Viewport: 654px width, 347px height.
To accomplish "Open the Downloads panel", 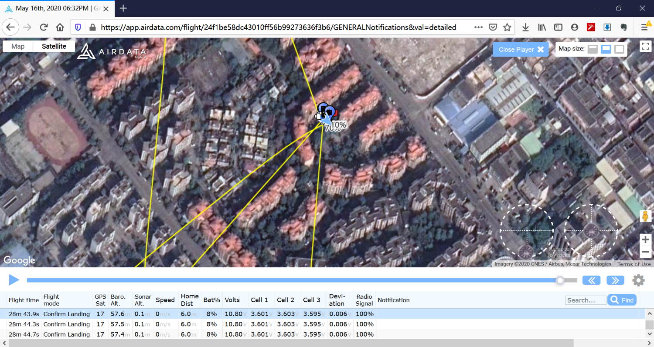I will (525, 27).
